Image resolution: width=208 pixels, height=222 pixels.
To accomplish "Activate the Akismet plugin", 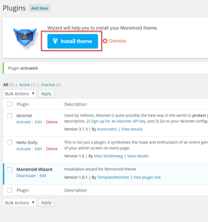I will point(24,122).
